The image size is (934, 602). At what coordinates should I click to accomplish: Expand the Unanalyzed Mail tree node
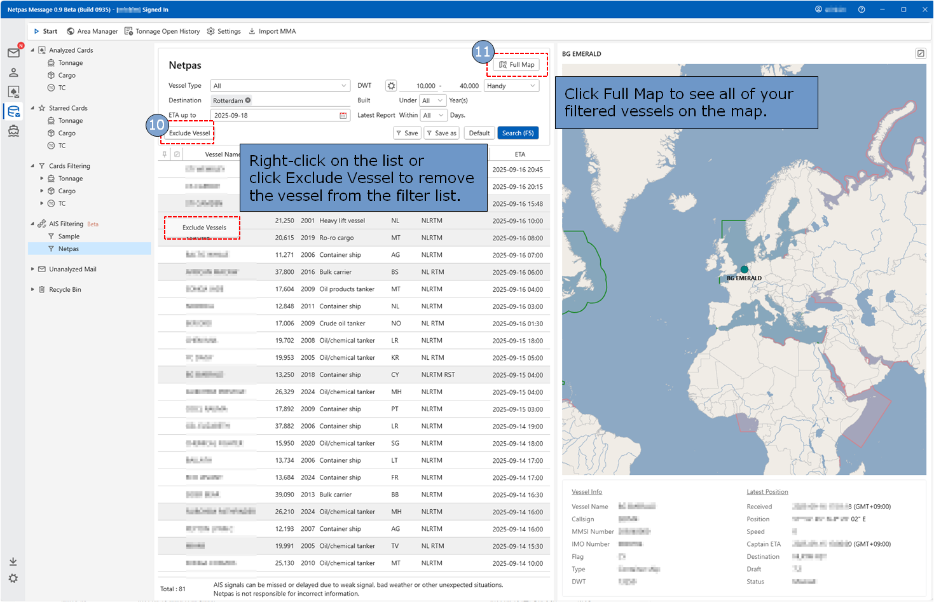(32, 270)
